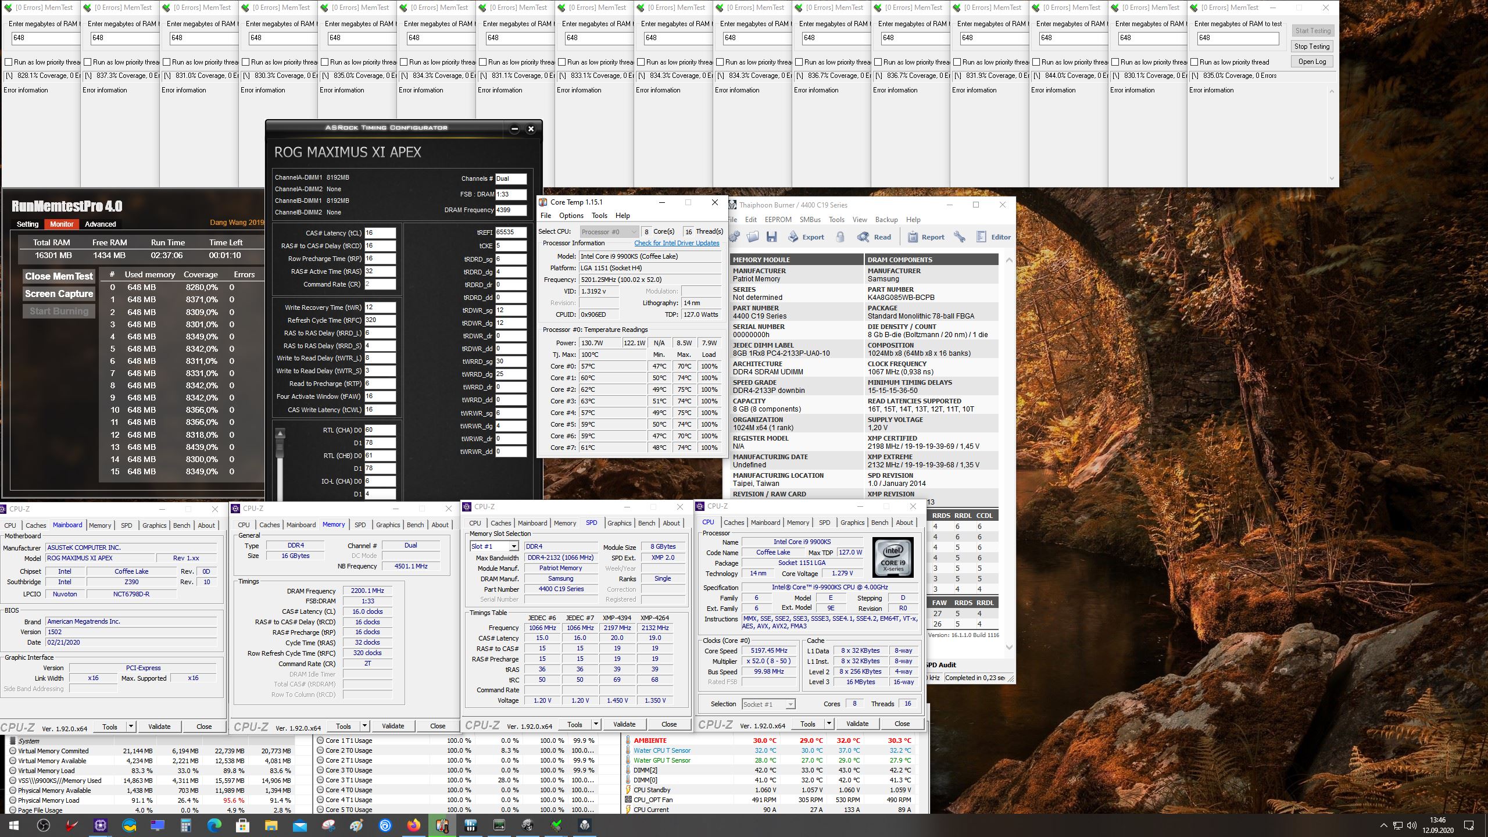
Task: Click the gears settings icon in Thaiphoon toolbar
Action: pyautogui.click(x=735, y=237)
